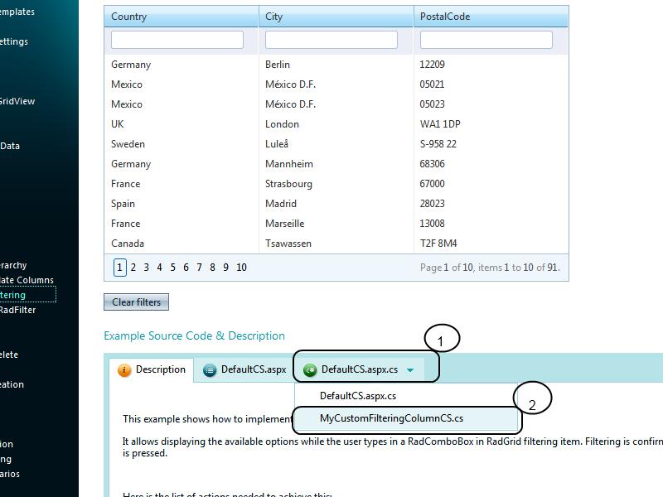Click the orange info icon on Description tab

coord(124,370)
